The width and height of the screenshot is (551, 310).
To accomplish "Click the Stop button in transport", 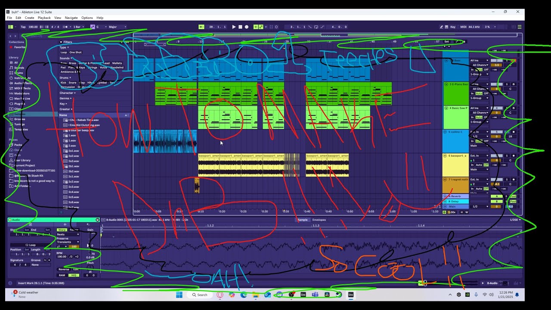I will tap(240, 27).
